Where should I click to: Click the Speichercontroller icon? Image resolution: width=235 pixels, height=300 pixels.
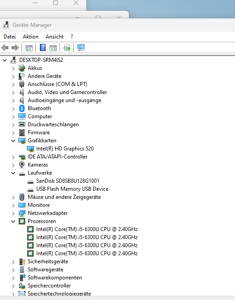(x=22, y=286)
